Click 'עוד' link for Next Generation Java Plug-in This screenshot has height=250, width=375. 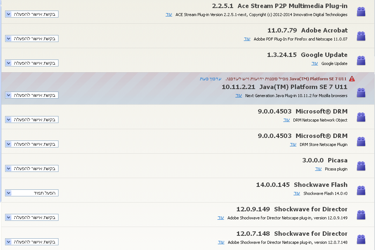239,95
